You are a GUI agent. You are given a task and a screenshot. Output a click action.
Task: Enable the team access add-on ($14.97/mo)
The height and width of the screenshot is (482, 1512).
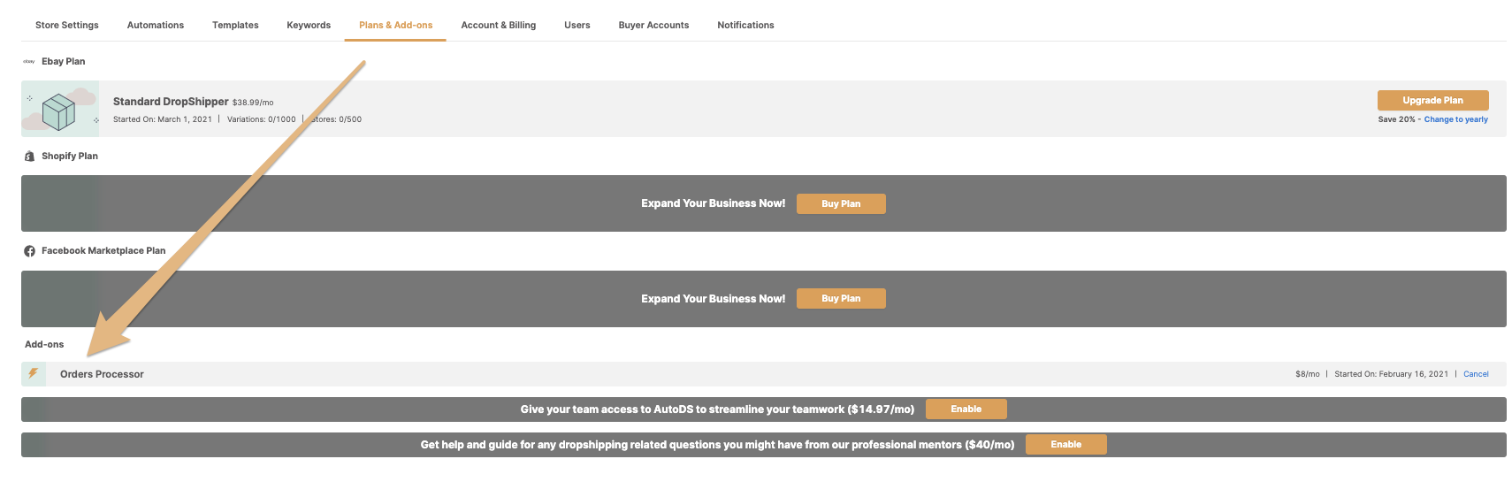coord(966,409)
